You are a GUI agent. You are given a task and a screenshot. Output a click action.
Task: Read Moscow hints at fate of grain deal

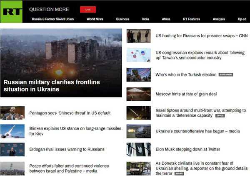tap(186, 94)
